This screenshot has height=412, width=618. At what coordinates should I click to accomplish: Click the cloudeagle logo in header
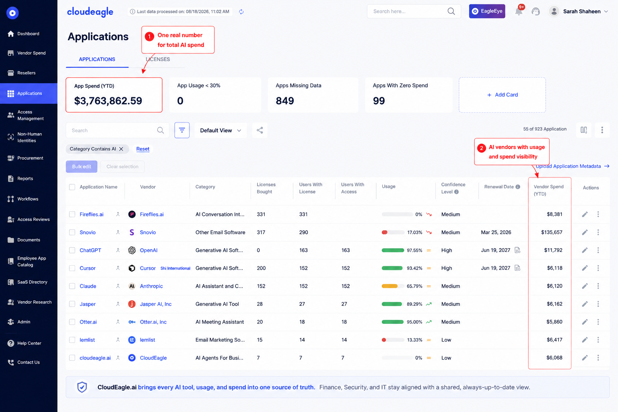tap(90, 12)
